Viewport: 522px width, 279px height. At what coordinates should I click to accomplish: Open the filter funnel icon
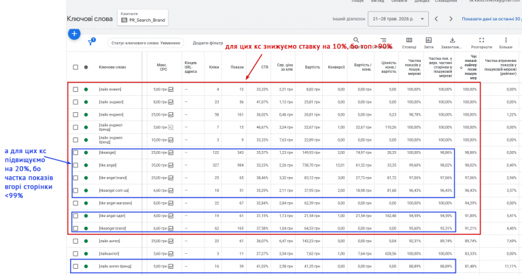(90, 42)
